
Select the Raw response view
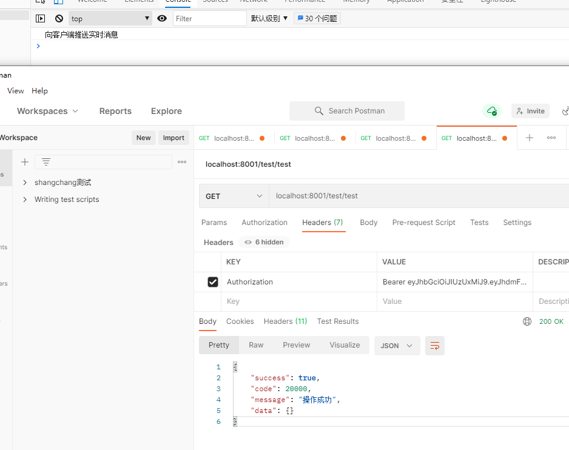click(x=256, y=345)
